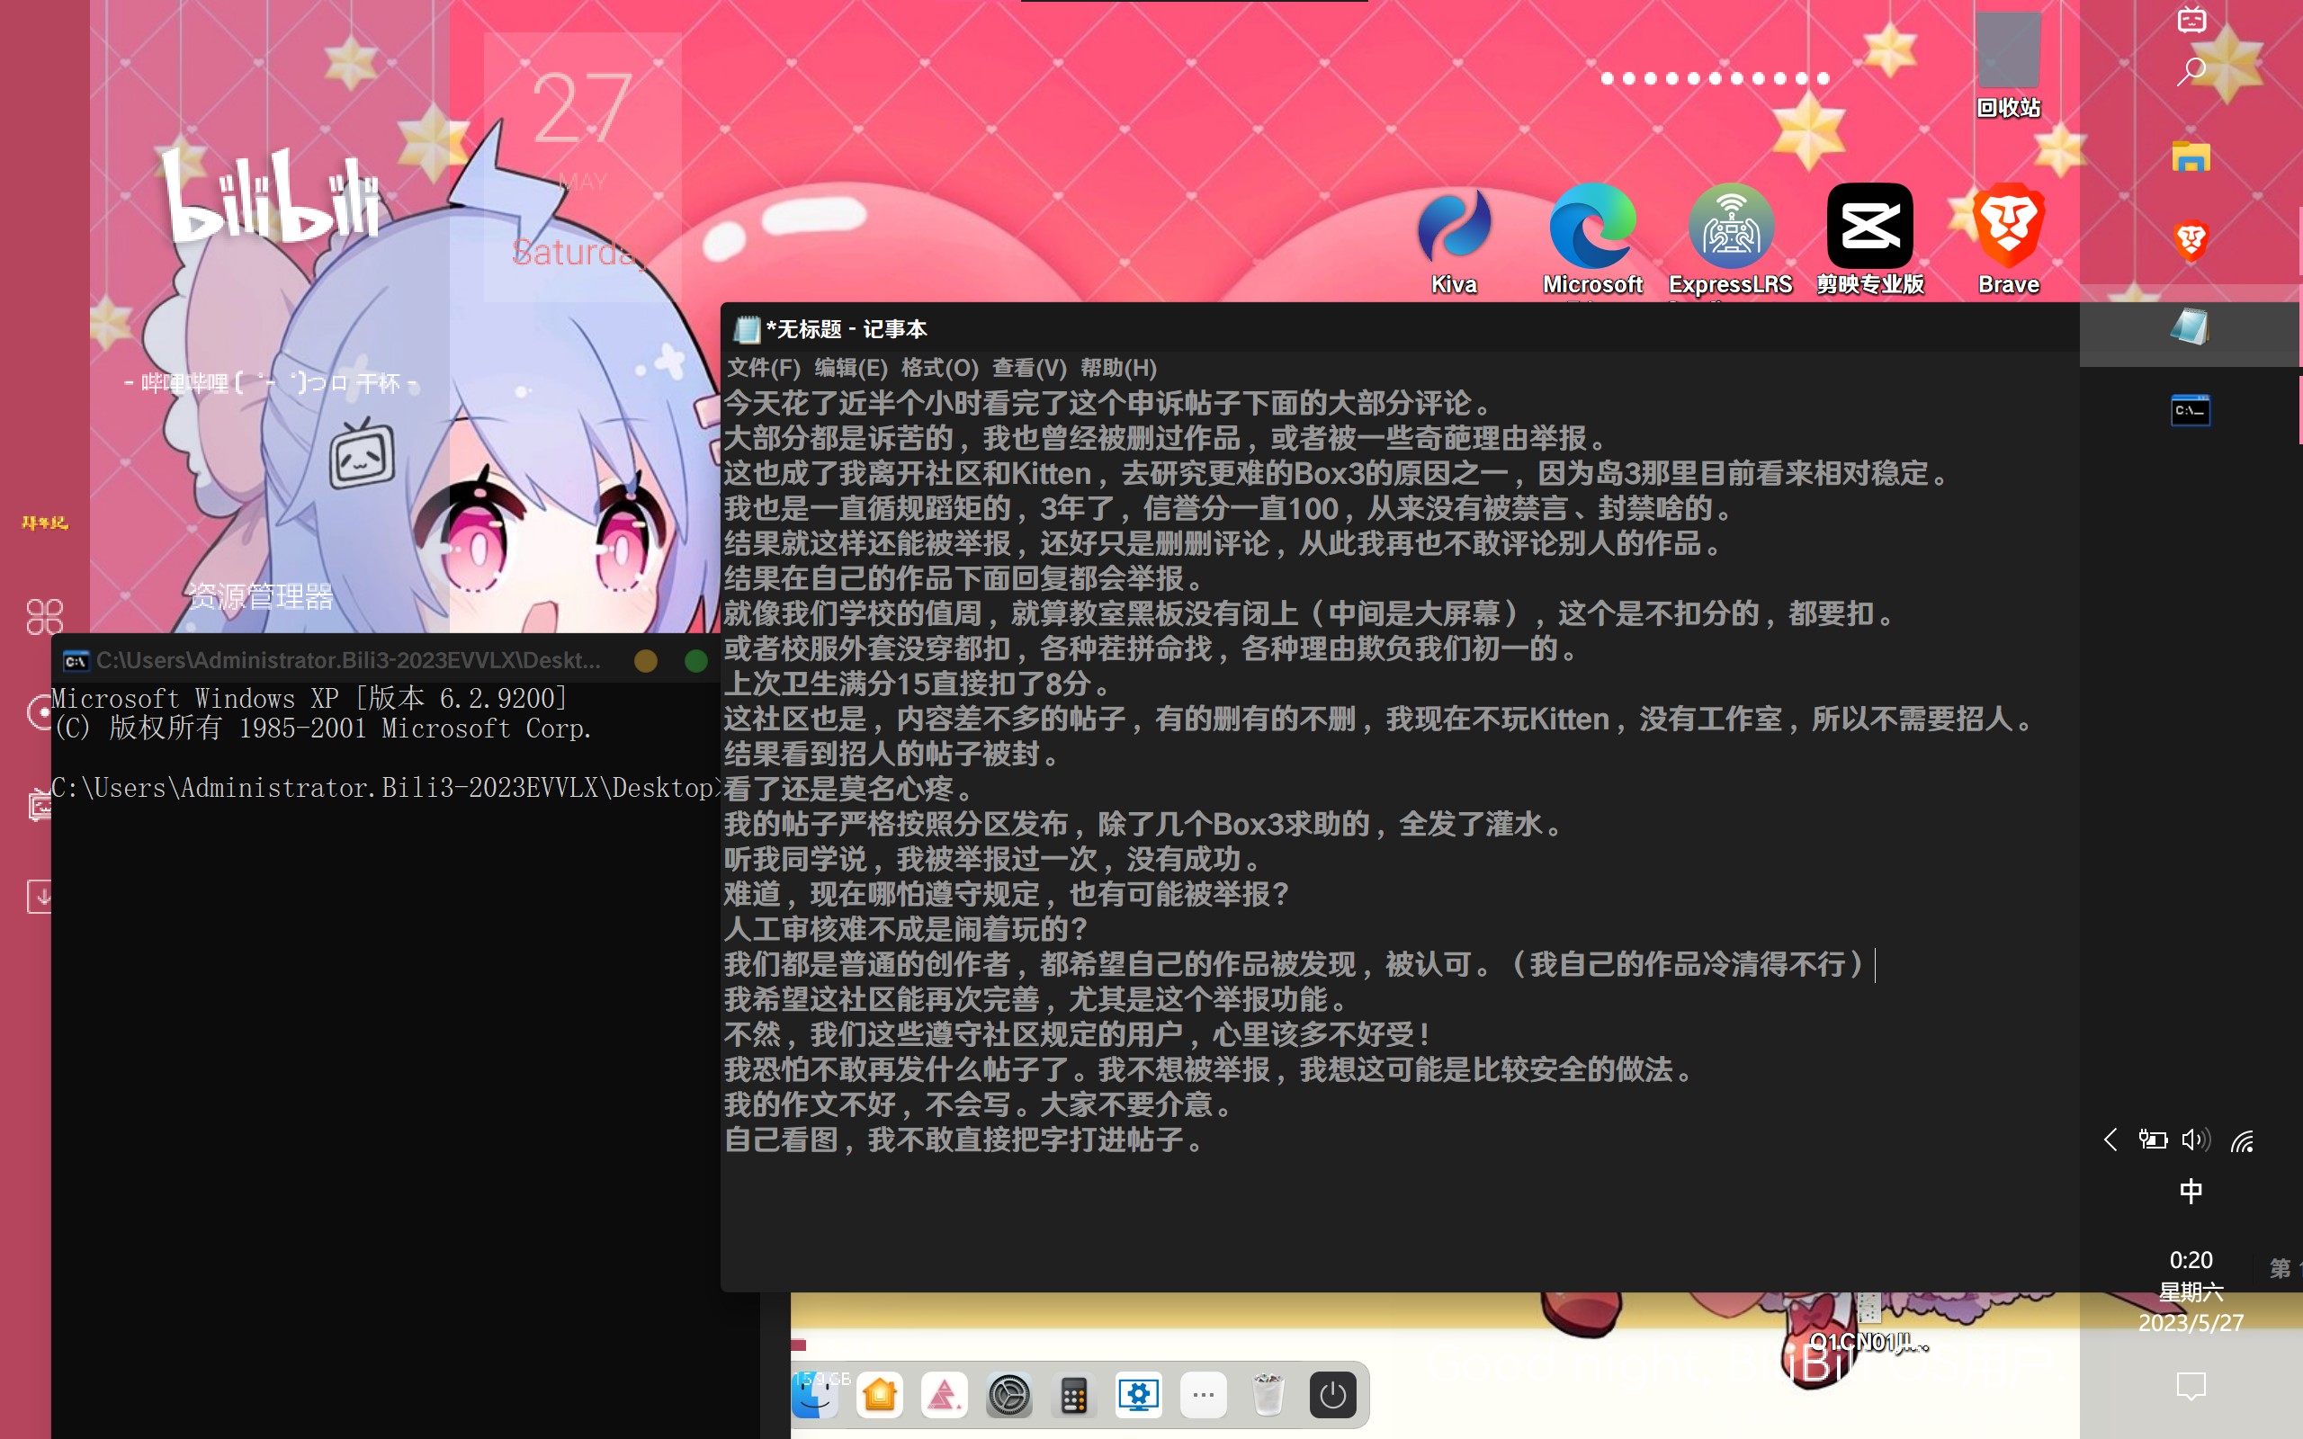Click the cmd window title icon

pyautogui.click(x=76, y=660)
